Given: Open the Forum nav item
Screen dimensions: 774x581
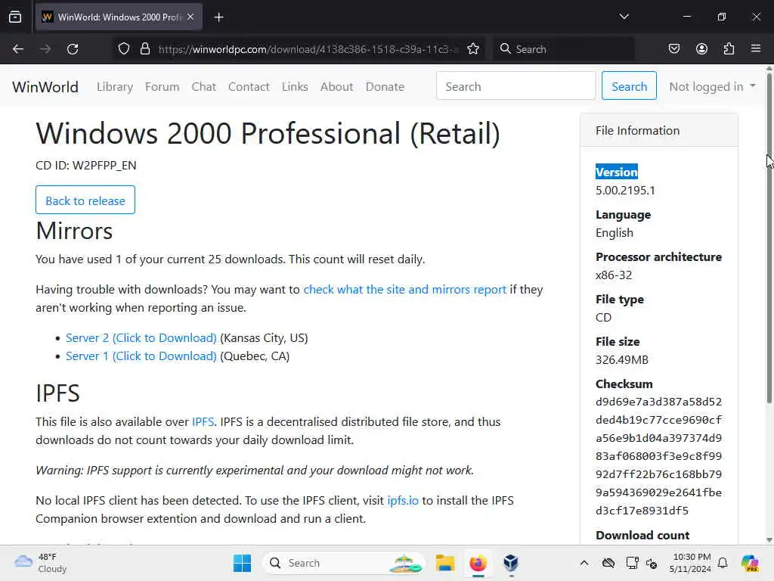Looking at the screenshot, I should click(x=162, y=87).
